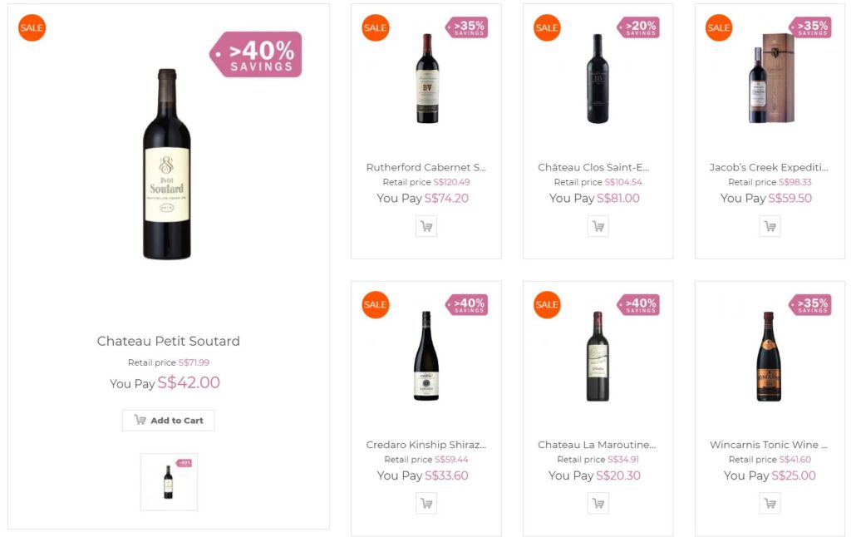Click the >35% savings tag on Jacob's Creek
This screenshot has height=537, width=851.
(x=809, y=27)
